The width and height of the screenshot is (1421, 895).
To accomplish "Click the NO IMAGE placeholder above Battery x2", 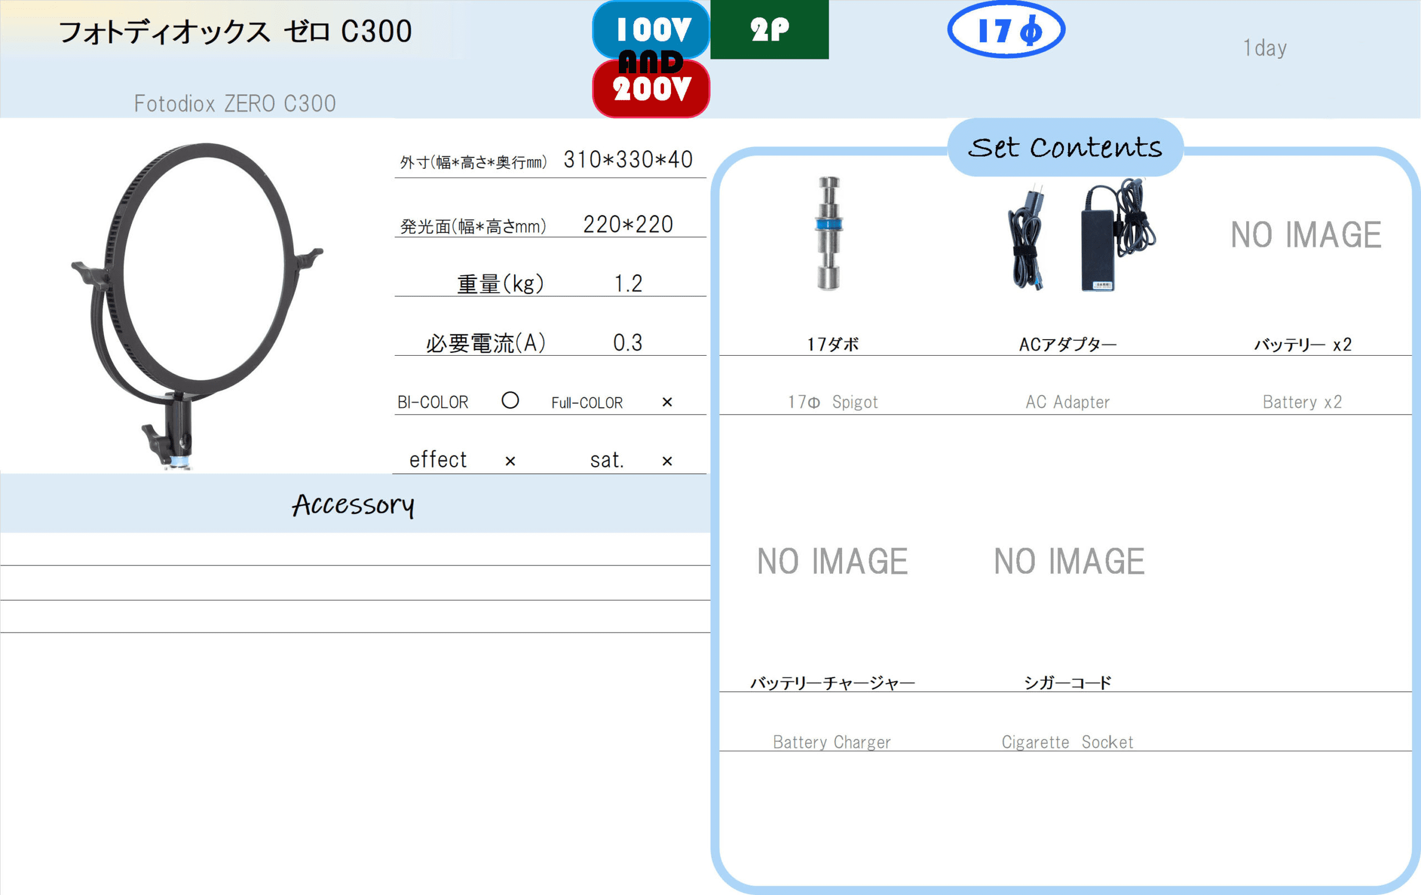I will coord(1306,235).
